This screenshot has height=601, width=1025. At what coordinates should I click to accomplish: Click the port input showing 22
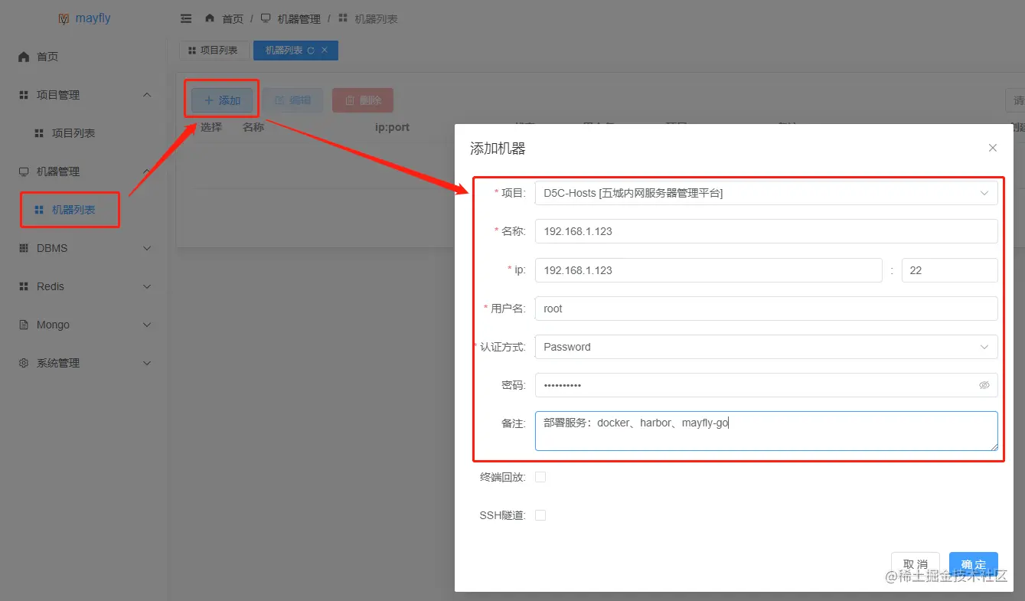click(x=950, y=270)
